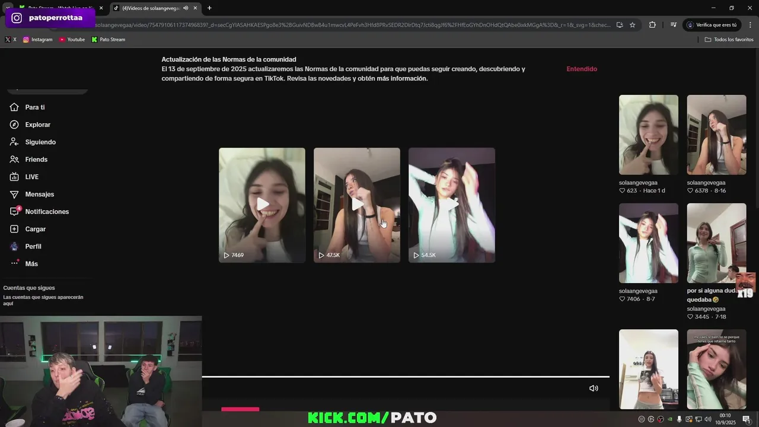Mute audio with the player speaker icon
The width and height of the screenshot is (759, 427).
coord(594,388)
